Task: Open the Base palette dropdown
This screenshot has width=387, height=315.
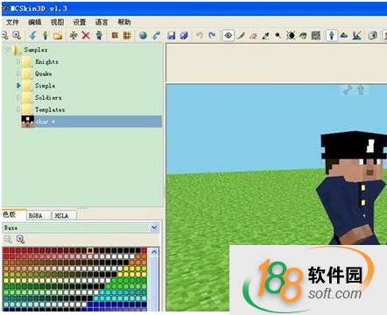Action: 154,227
